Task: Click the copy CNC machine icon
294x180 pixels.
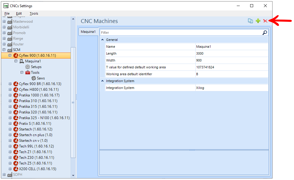Action: click(x=250, y=21)
